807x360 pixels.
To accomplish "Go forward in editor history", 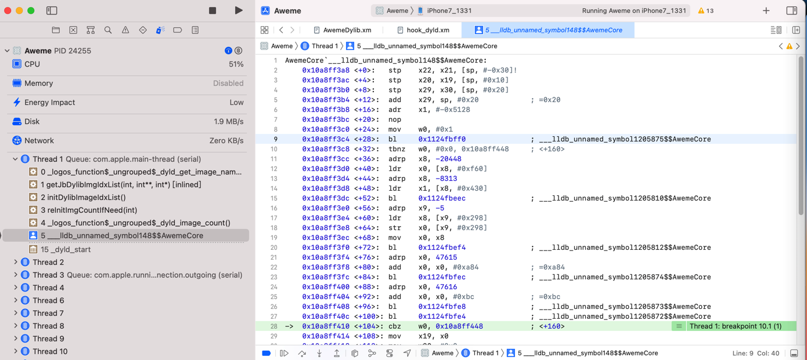I will (293, 30).
